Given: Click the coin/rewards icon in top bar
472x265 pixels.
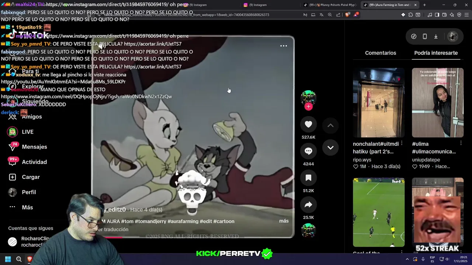Looking at the screenshot, I should (x=414, y=36).
